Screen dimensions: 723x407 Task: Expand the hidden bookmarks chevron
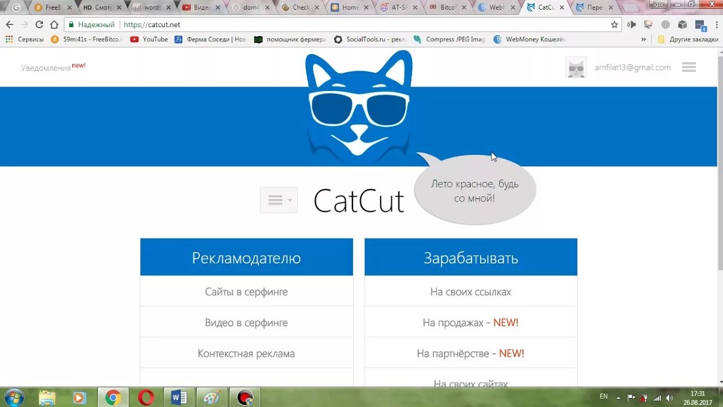(x=643, y=40)
